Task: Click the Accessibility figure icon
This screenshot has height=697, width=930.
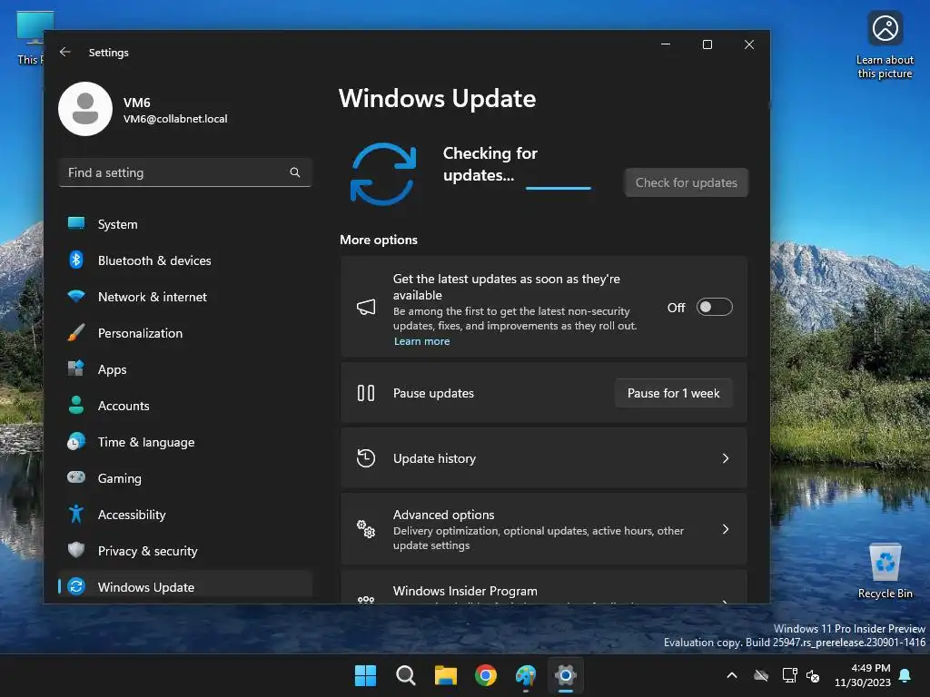Action: (x=76, y=514)
